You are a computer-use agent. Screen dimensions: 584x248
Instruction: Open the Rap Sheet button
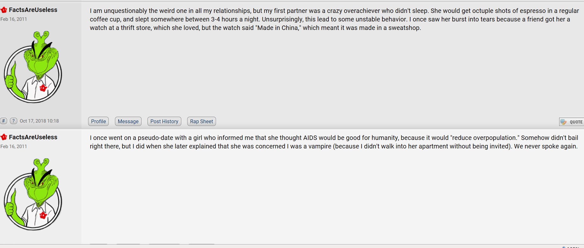[202, 121]
